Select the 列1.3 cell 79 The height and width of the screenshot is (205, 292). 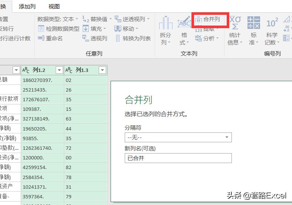click(x=85, y=196)
